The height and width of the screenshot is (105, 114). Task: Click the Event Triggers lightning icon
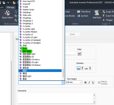(x=104, y=16)
